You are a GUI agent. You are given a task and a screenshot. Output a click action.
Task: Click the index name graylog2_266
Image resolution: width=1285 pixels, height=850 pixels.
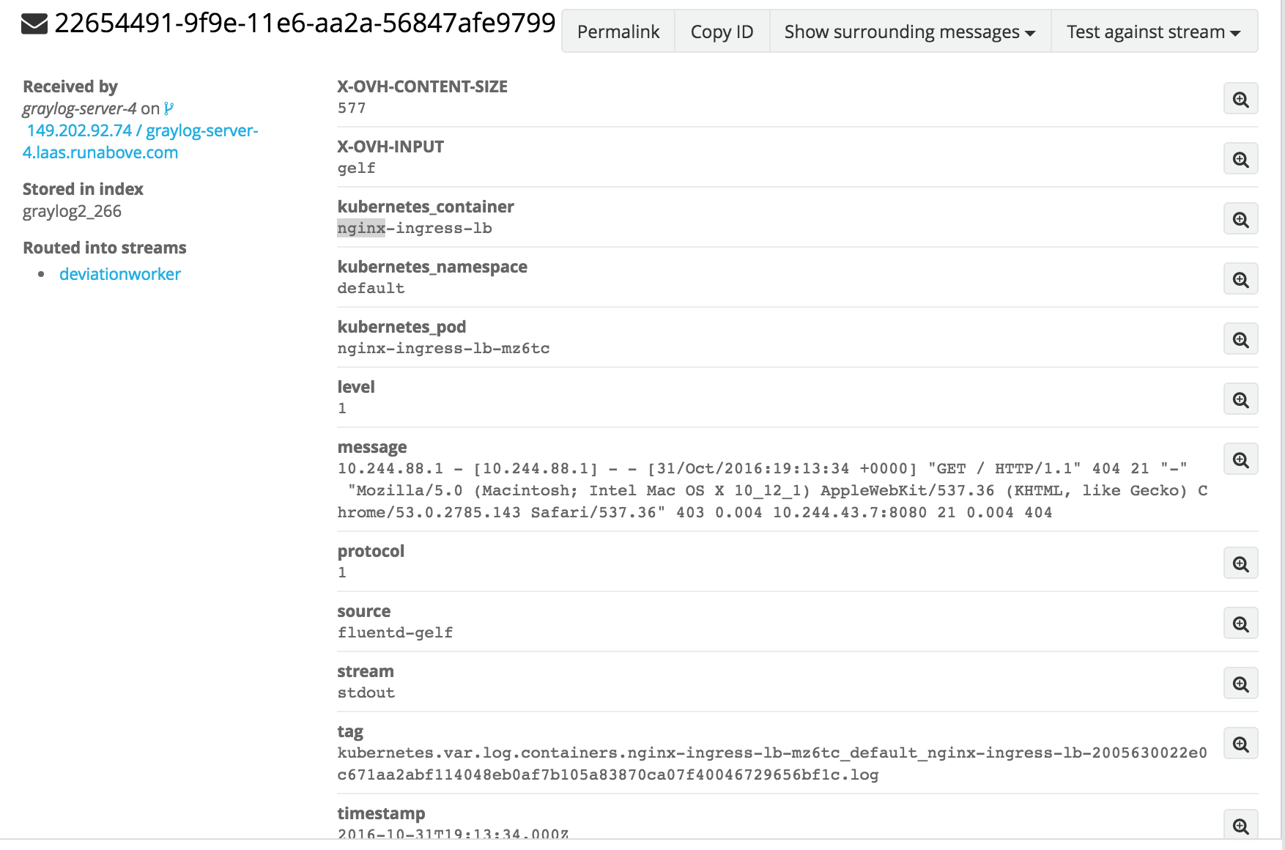click(72, 212)
